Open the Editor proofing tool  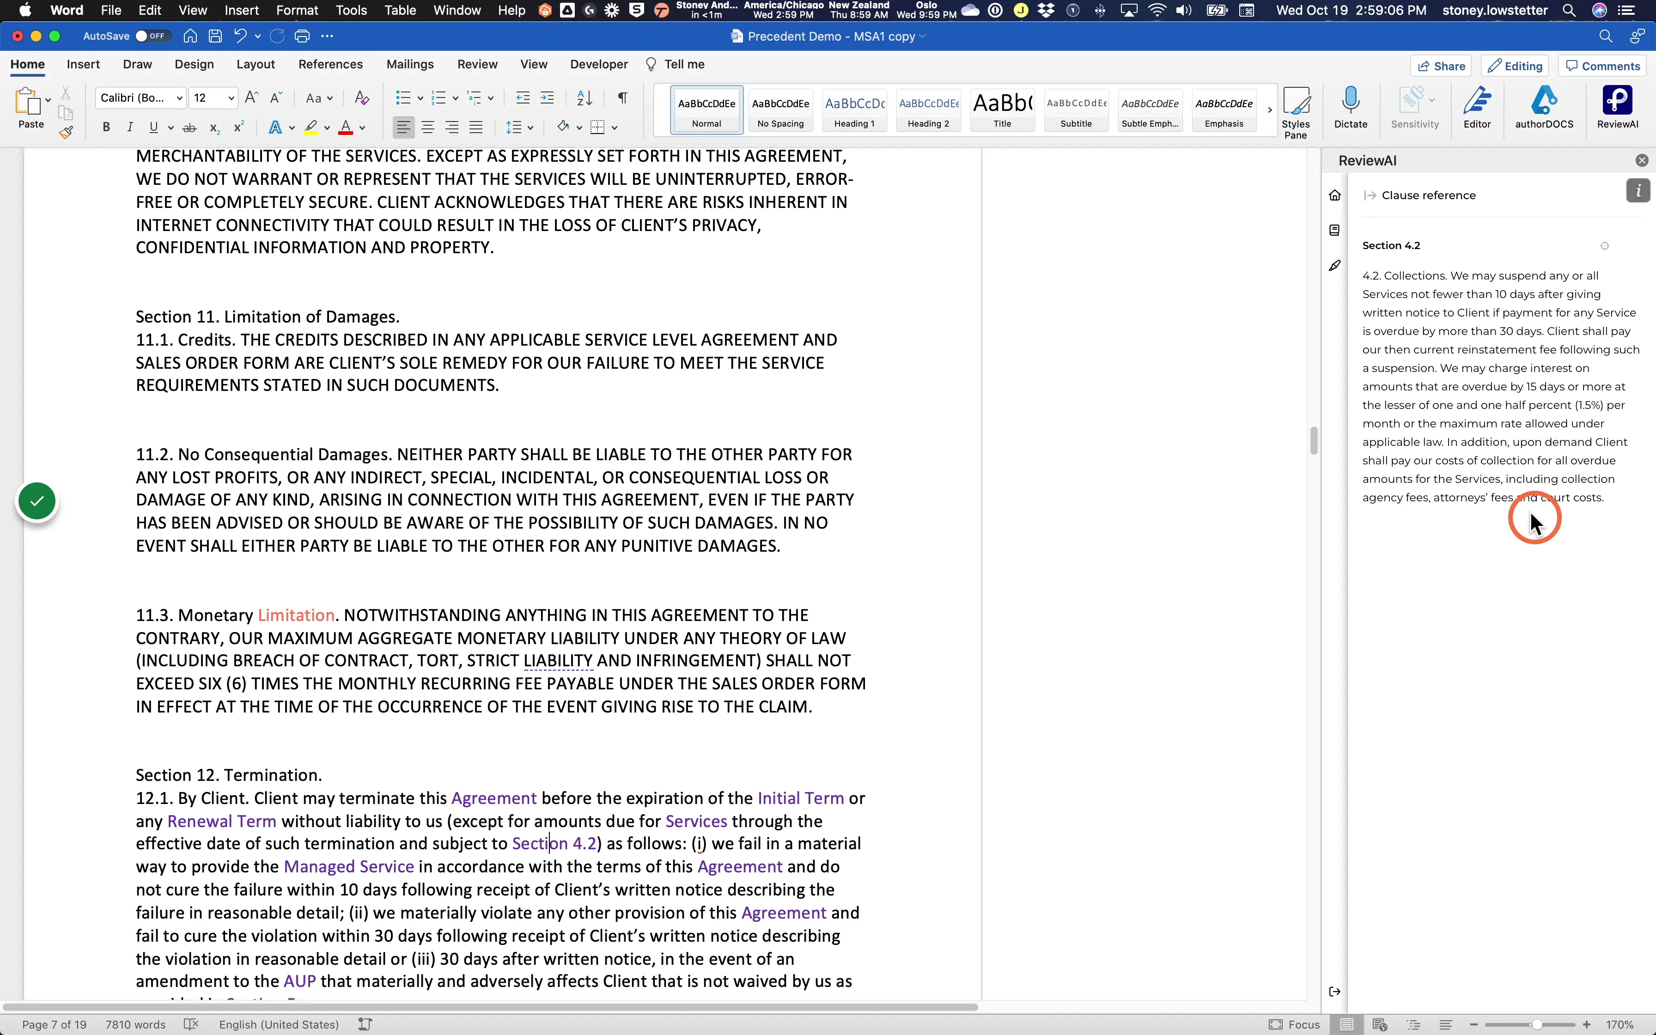1477,108
